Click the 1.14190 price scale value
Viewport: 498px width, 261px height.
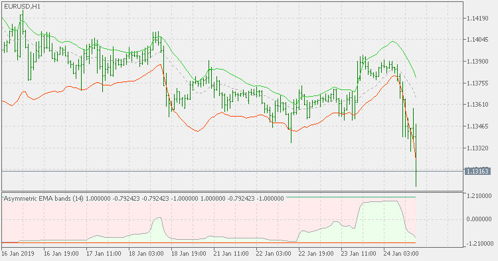477,19
